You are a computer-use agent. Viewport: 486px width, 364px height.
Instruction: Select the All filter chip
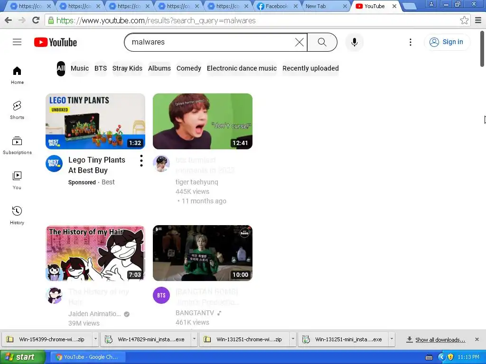click(x=61, y=68)
